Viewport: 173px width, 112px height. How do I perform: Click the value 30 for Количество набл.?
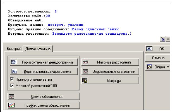coord(48,16)
